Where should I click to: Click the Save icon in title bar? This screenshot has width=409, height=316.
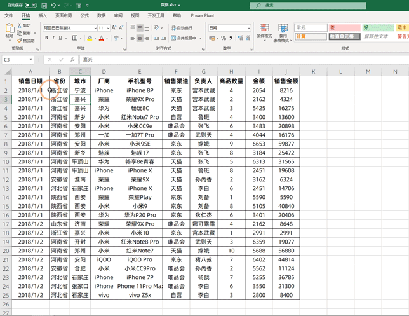click(x=44, y=5)
